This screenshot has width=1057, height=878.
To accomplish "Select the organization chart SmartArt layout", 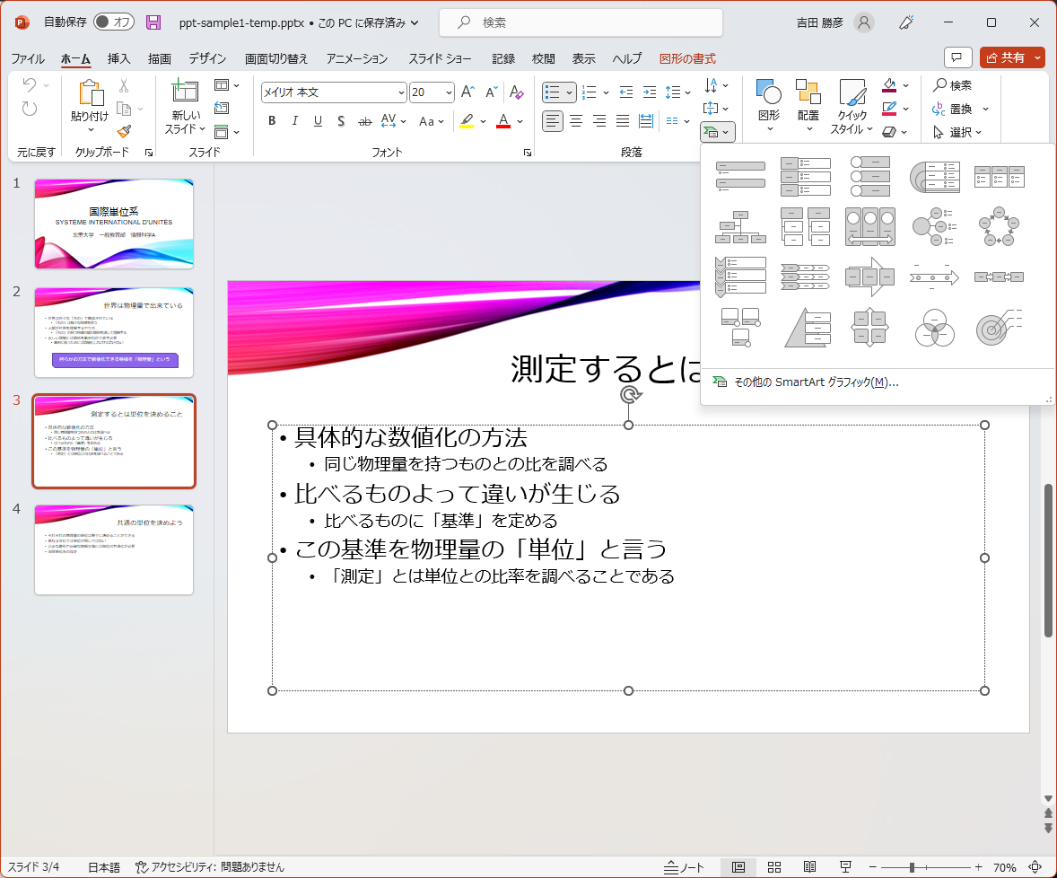I will [x=740, y=227].
